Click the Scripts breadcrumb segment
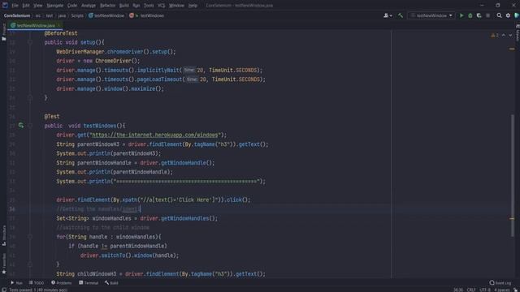 pos(77,15)
